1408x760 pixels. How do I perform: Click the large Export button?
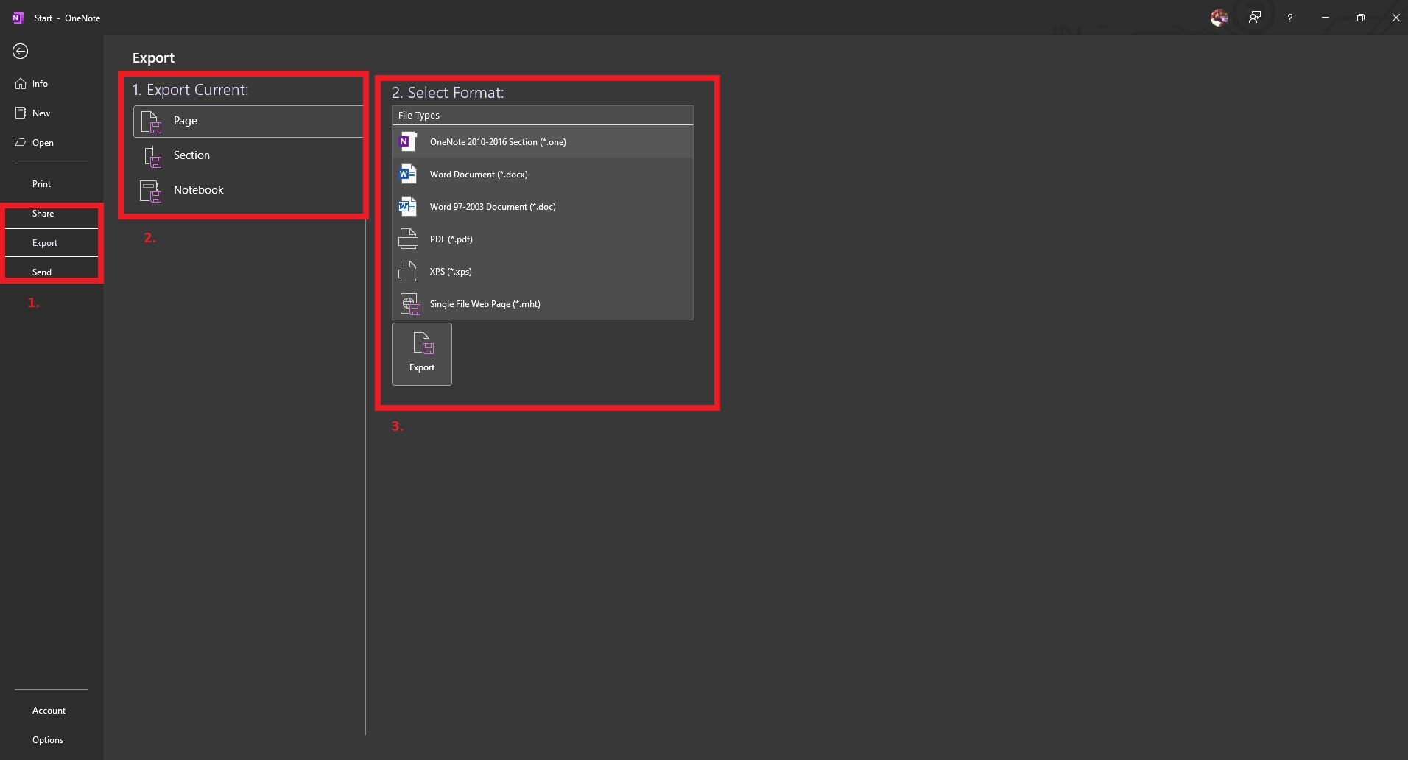(x=422, y=354)
